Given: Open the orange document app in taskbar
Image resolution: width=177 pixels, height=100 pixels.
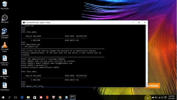Looking at the screenshot, I should point(47,97).
